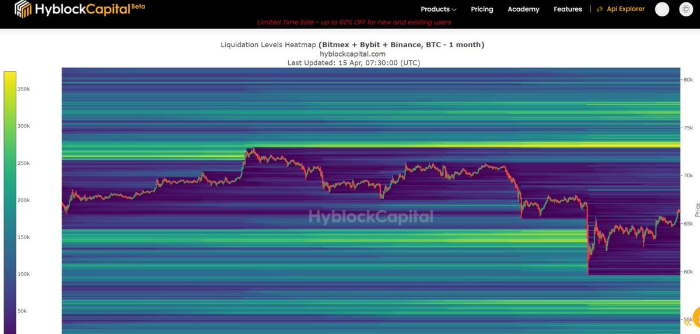Screen dimensions: 700x334
Task: Click the 65k price axis label
Action: click(688, 224)
